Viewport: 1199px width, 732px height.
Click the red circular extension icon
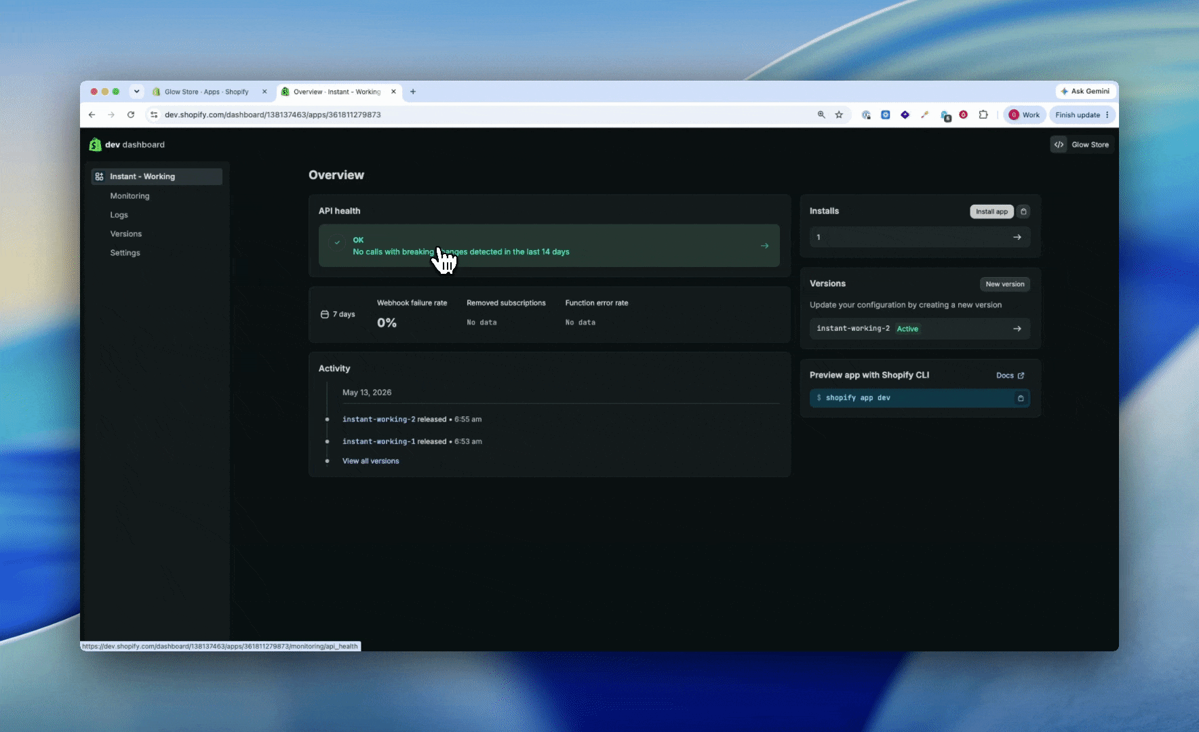(964, 115)
